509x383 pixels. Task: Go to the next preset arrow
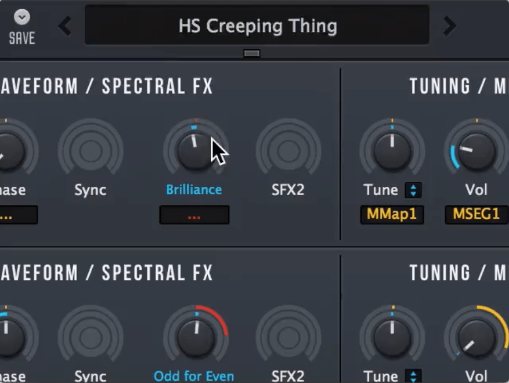pos(450,26)
